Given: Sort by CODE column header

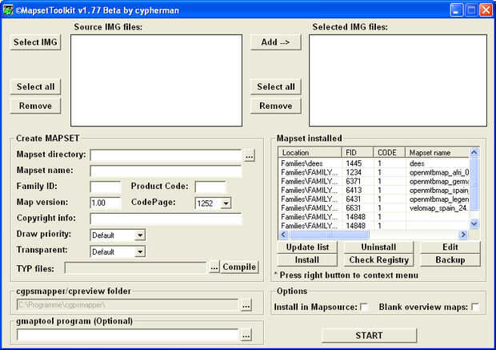Looking at the screenshot, I should [x=390, y=153].
